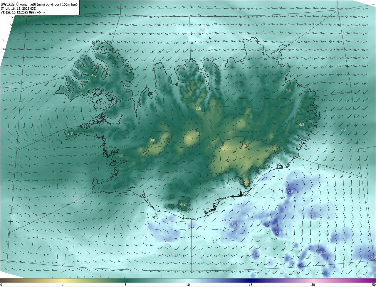Viewport: 376px width, 287px height.
Task: Click the '50' tick on the color scale
Action: pyautogui.click(x=374, y=285)
